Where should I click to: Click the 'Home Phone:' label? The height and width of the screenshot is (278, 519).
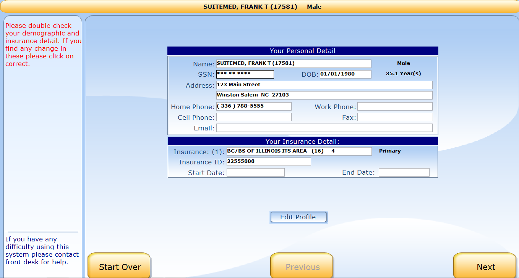tap(193, 107)
